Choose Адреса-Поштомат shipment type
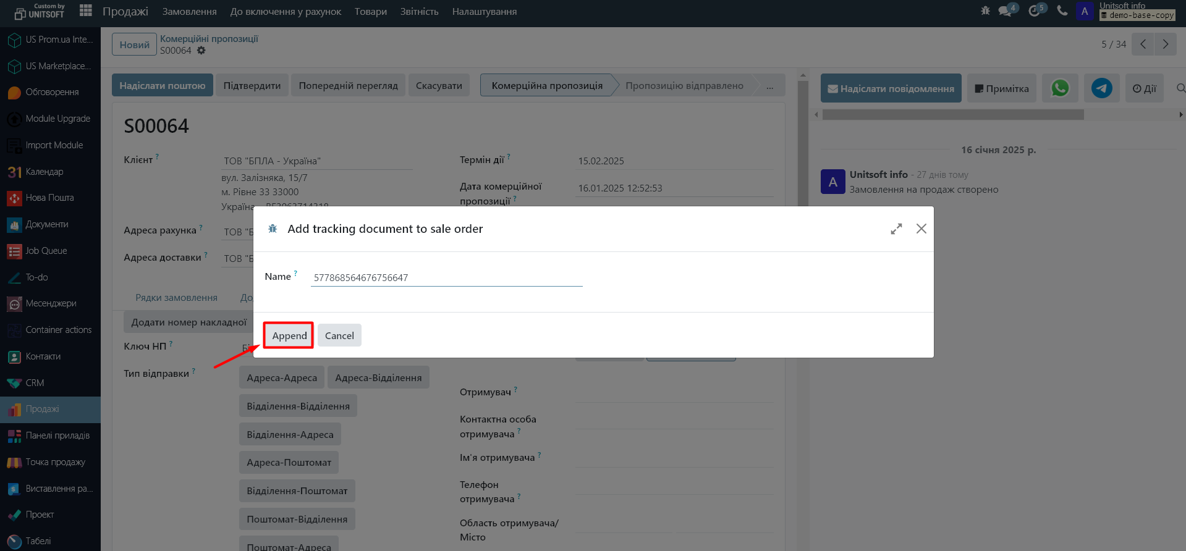Image resolution: width=1186 pixels, height=551 pixels. click(289, 462)
